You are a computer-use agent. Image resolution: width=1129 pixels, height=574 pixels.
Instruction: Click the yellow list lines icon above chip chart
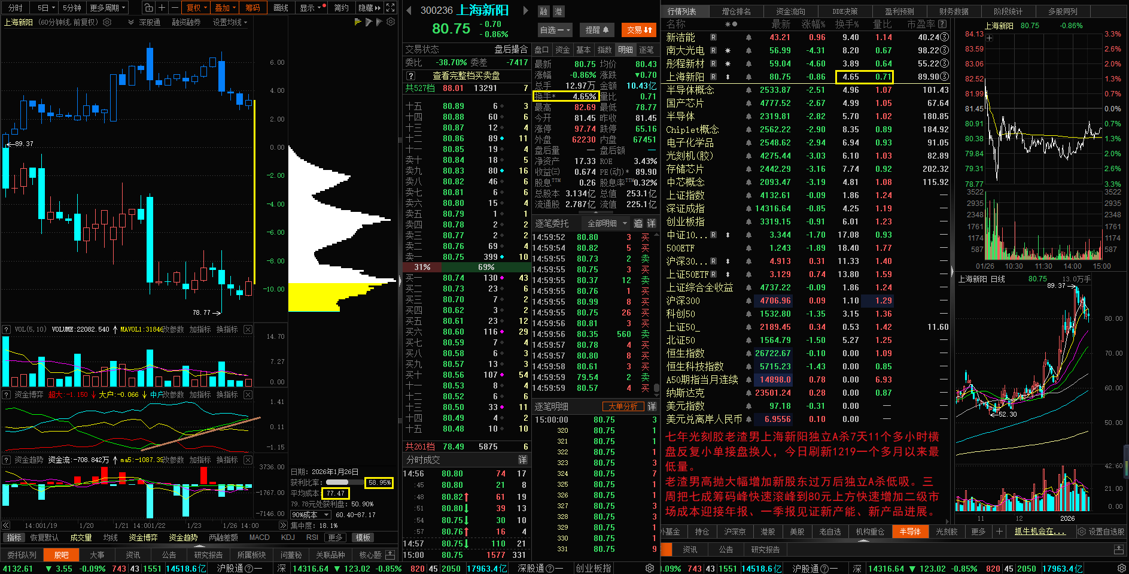(x=358, y=22)
